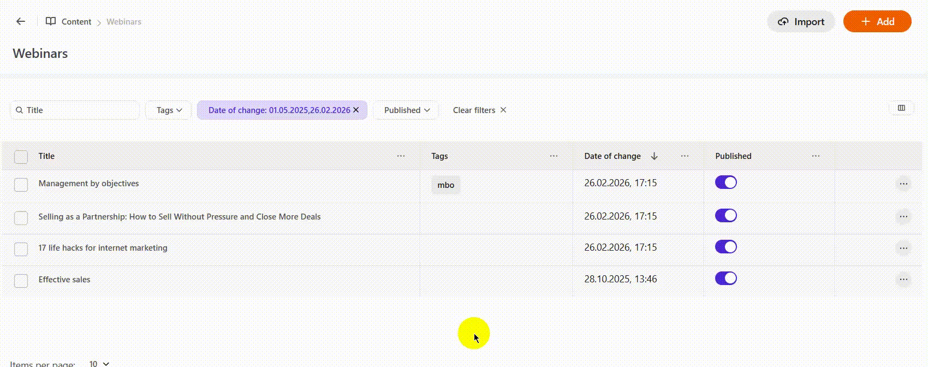The width and height of the screenshot is (928, 367).
Task: Remove the Date of change filter
Action: [x=356, y=110]
